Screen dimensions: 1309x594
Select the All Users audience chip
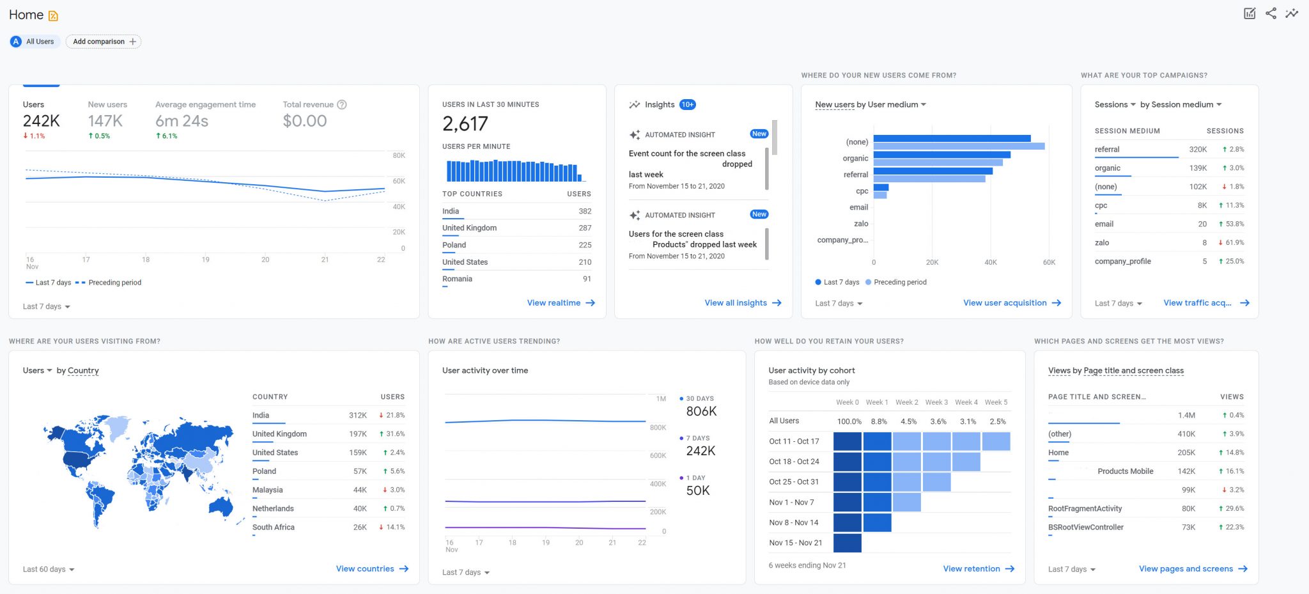pyautogui.click(x=33, y=41)
